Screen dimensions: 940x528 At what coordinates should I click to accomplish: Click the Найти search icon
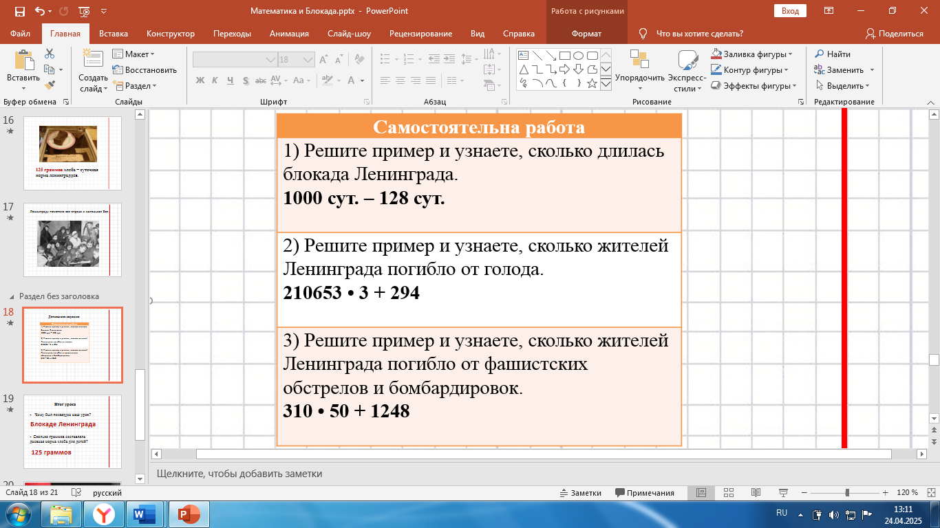[x=820, y=54]
